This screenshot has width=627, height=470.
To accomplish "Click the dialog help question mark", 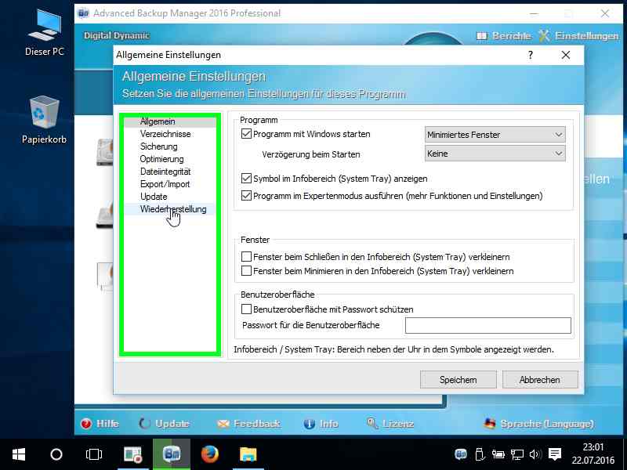I will [531, 55].
